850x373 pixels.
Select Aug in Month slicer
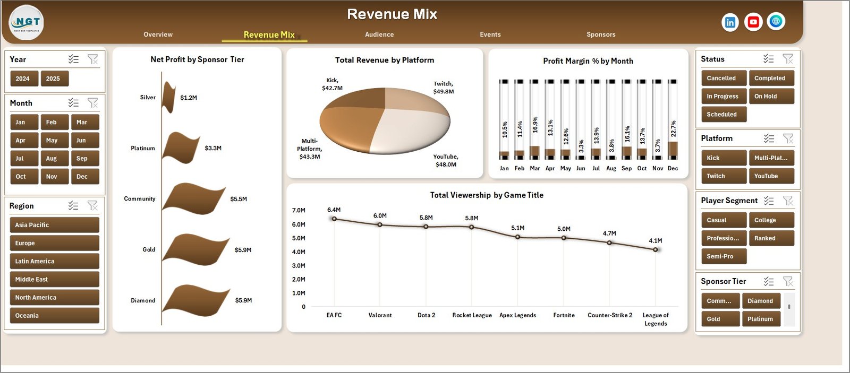(x=54, y=158)
